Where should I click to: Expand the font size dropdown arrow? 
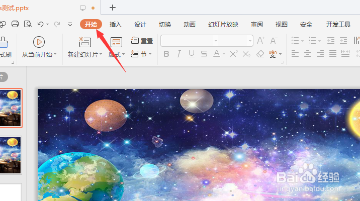(250, 41)
